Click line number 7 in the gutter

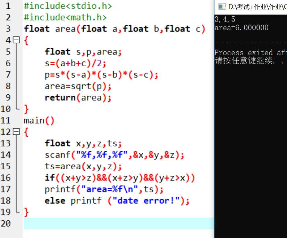click(8, 75)
